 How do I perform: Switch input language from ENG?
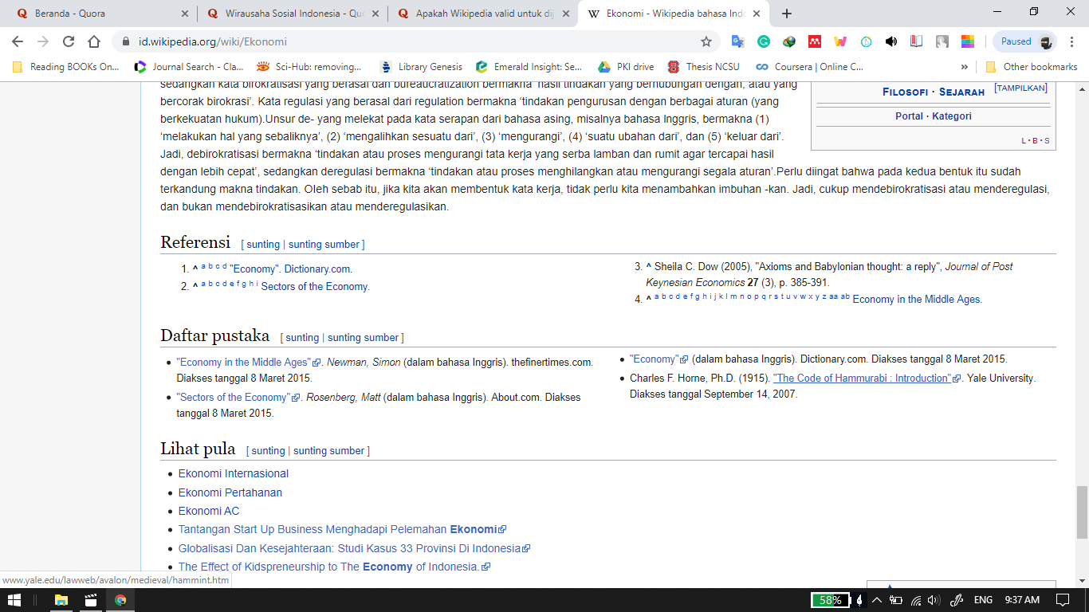tap(983, 600)
